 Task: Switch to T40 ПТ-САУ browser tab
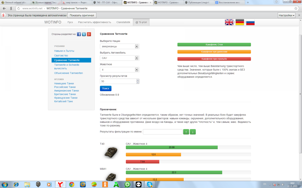[107, 3]
